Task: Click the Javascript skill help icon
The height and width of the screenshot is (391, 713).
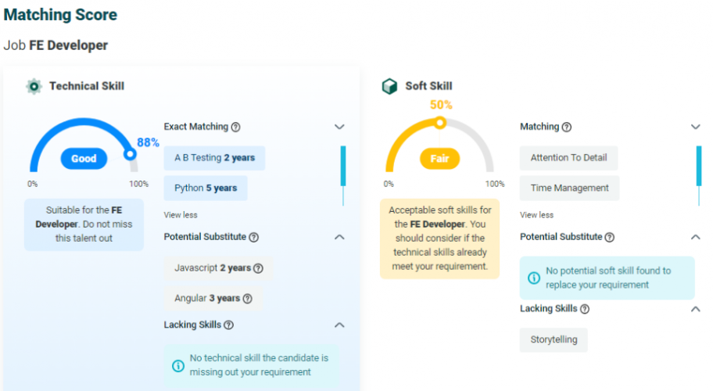Action: coord(259,268)
